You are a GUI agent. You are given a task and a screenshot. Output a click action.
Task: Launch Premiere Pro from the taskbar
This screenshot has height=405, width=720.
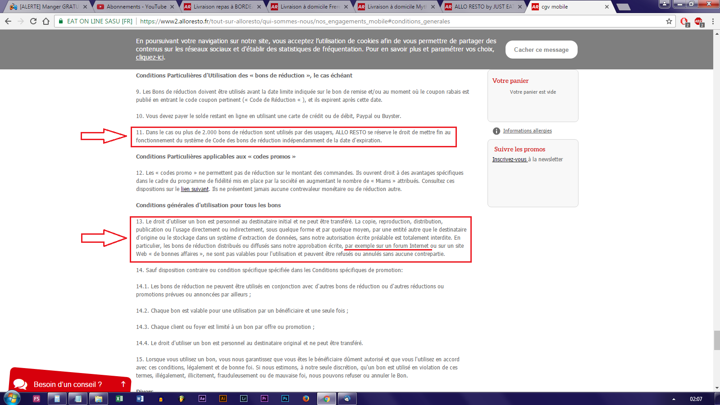264,399
